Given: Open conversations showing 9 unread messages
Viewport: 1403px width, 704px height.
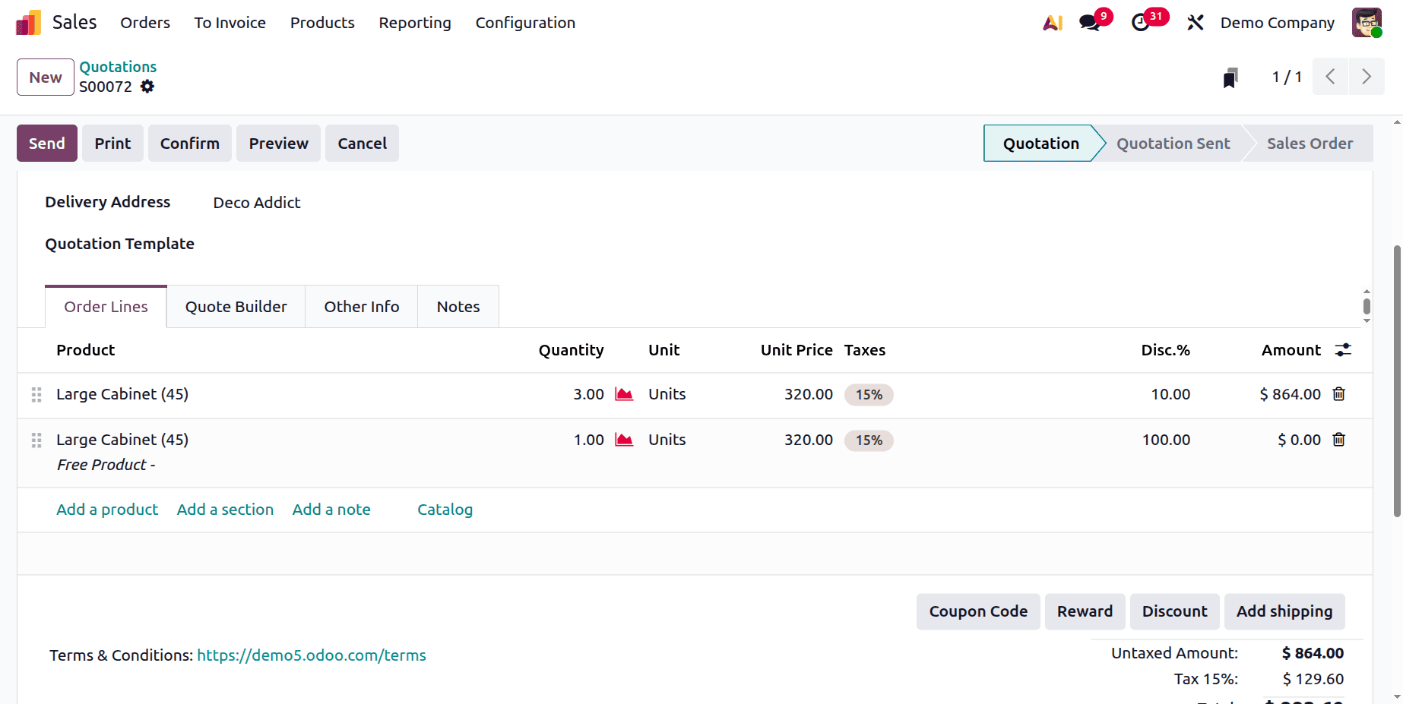Looking at the screenshot, I should click(x=1088, y=23).
